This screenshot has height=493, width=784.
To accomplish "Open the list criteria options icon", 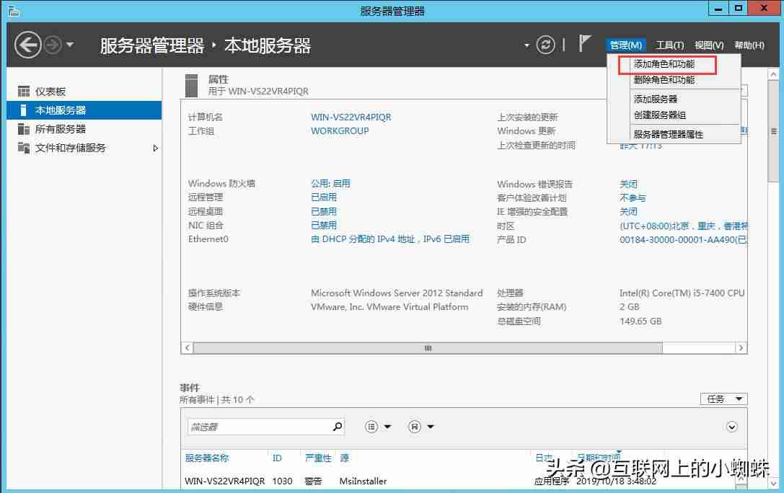I will click(371, 427).
